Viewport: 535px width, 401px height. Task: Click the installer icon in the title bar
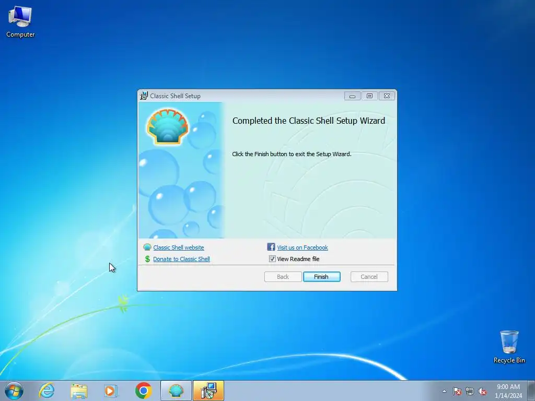tap(144, 96)
